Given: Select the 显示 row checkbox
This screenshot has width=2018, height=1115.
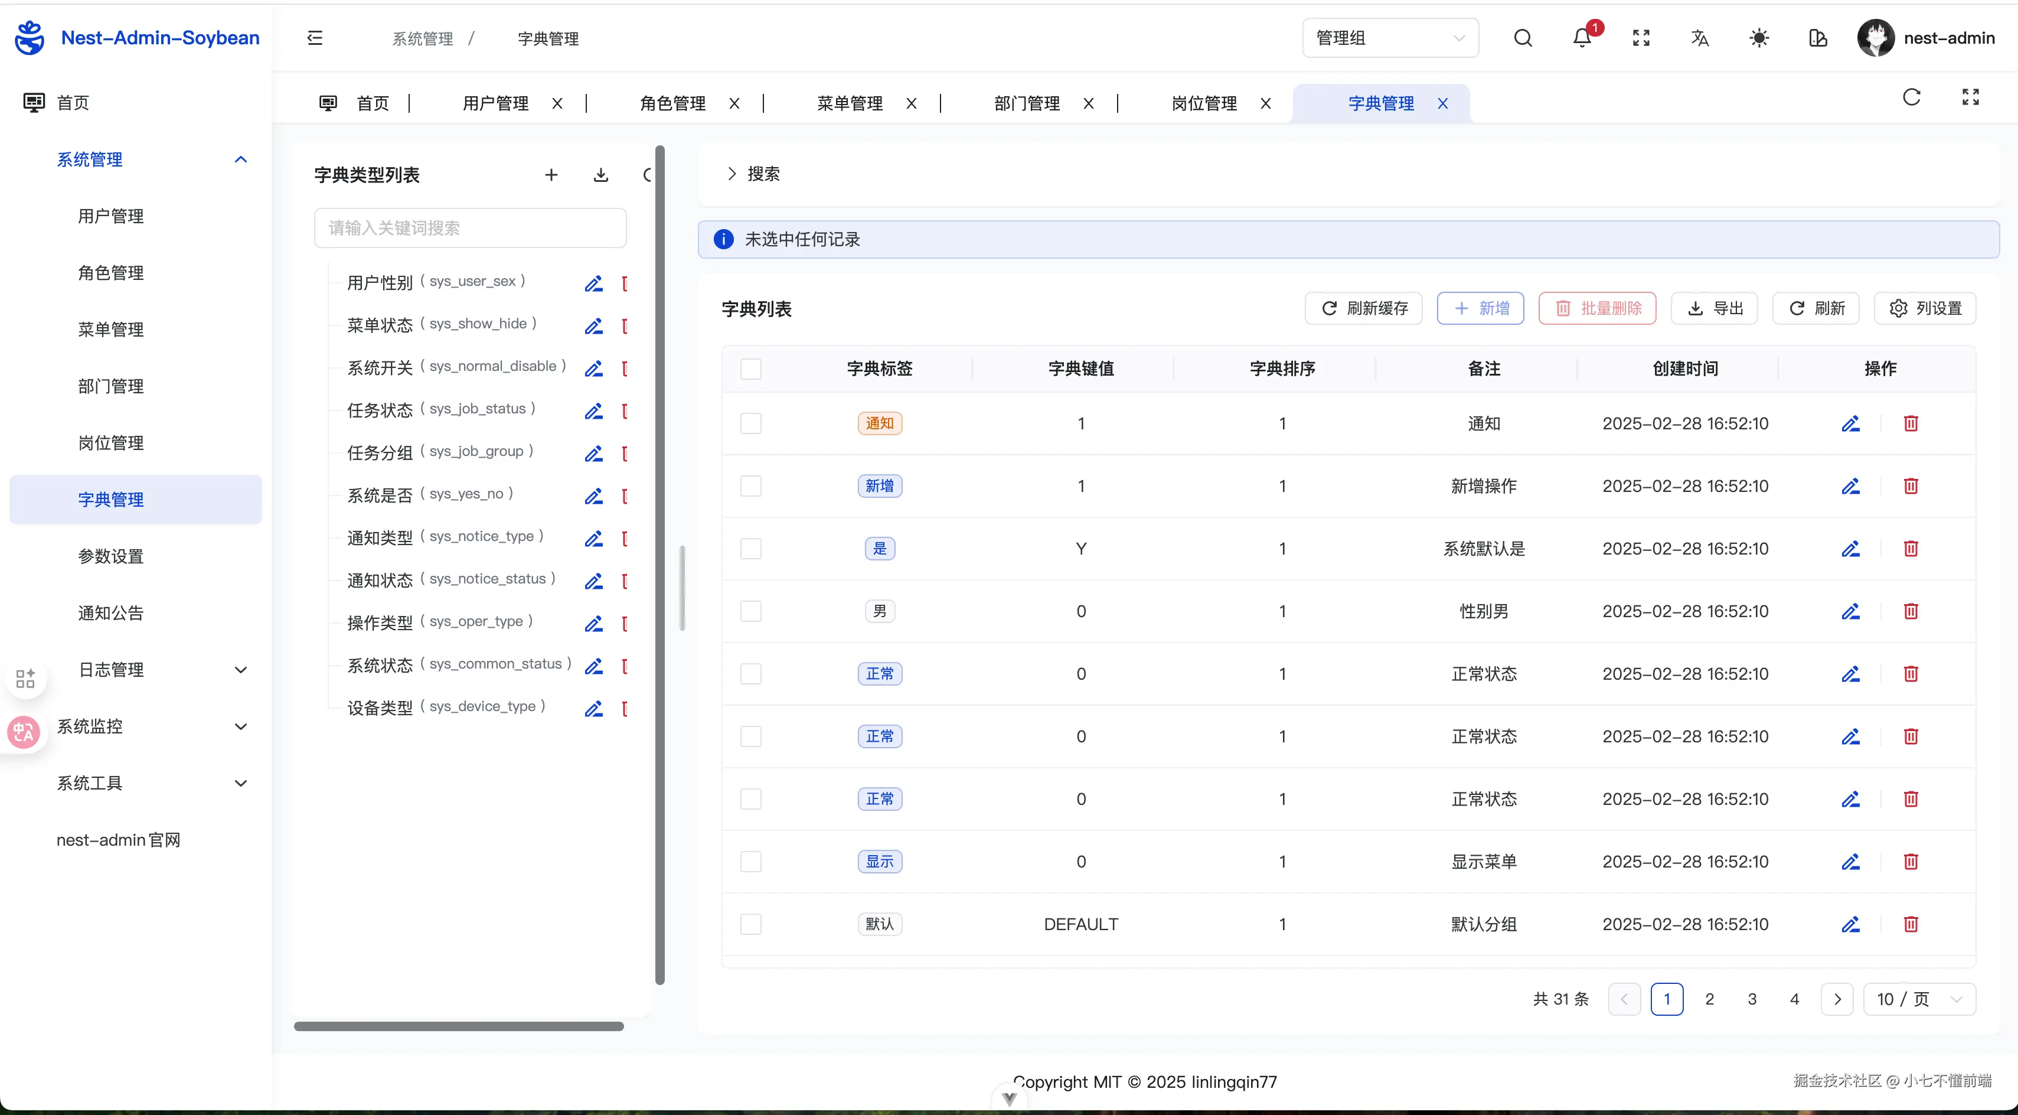Looking at the screenshot, I should (750, 862).
